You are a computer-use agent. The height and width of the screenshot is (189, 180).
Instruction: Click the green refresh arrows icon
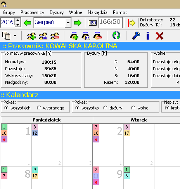coord(116,36)
